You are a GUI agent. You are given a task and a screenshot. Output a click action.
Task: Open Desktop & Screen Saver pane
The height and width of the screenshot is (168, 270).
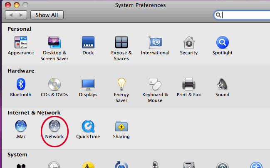54,43
